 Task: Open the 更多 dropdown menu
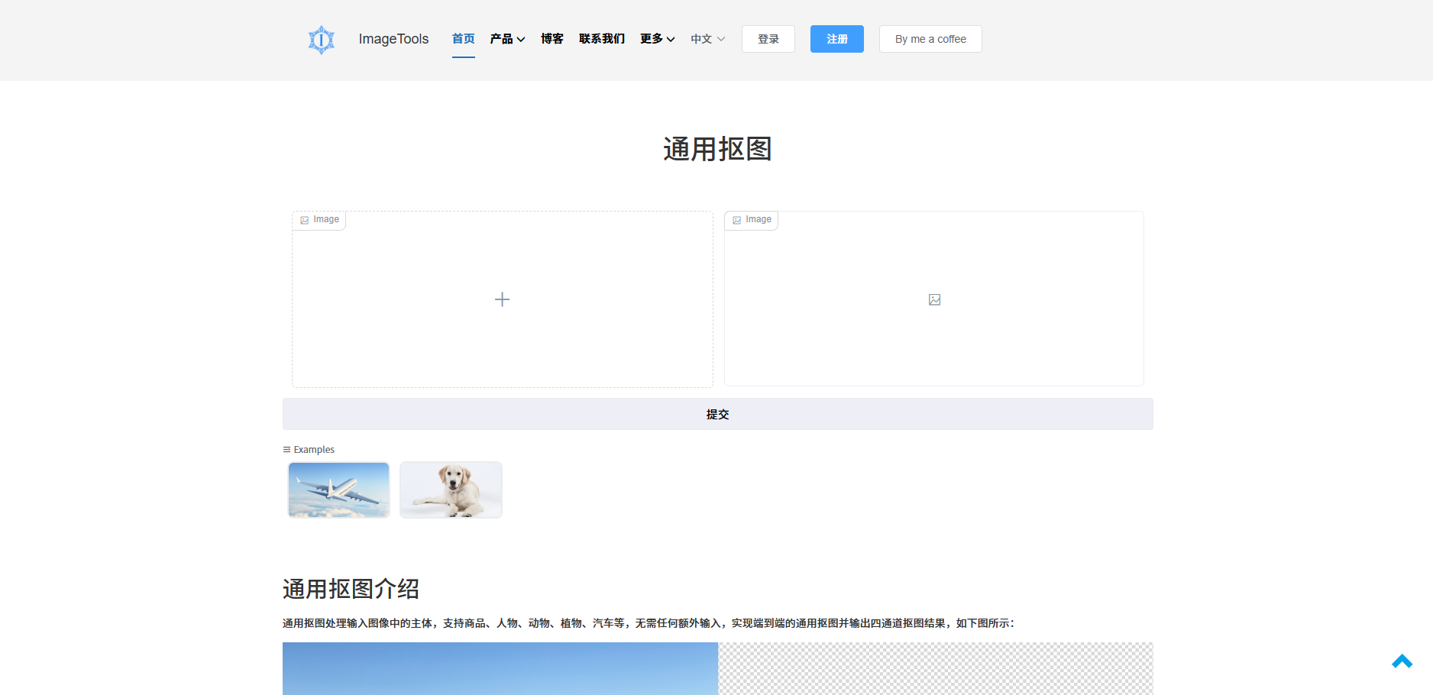[x=656, y=39]
